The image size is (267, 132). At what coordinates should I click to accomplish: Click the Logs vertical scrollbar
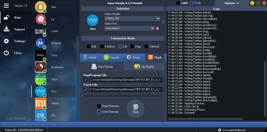point(265,89)
